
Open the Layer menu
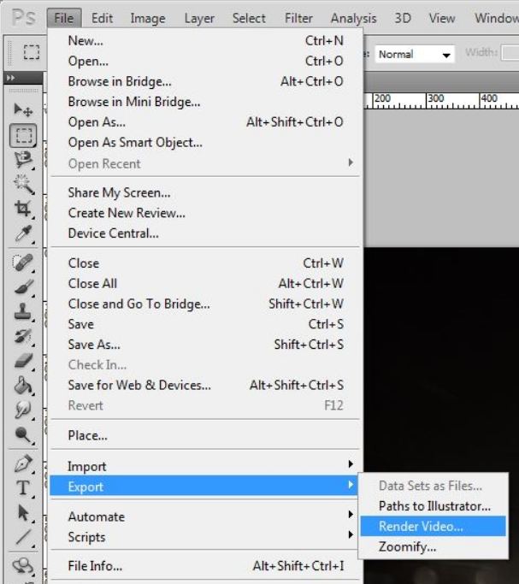click(199, 18)
